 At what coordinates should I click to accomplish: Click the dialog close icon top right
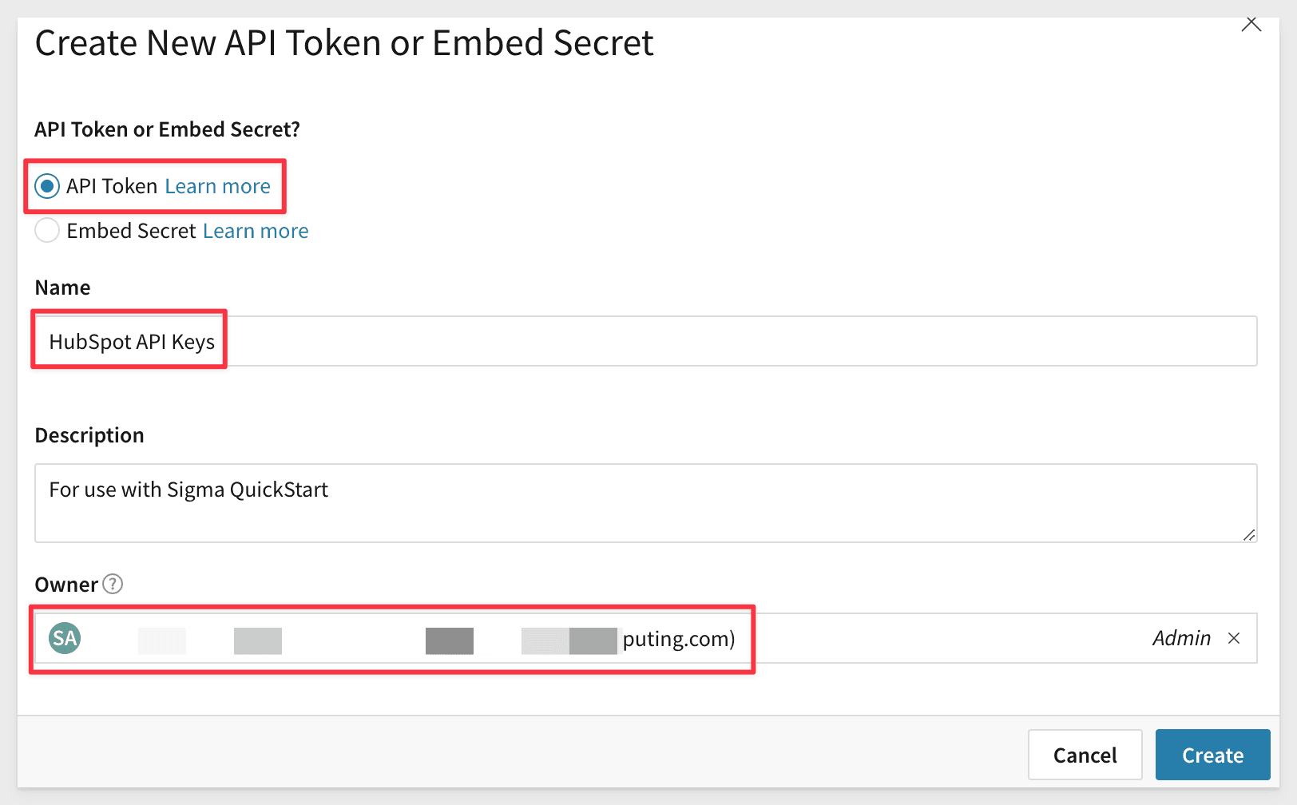1251,24
